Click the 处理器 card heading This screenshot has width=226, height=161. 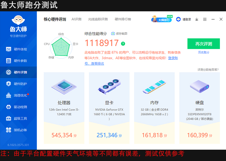[x=64, y=103]
